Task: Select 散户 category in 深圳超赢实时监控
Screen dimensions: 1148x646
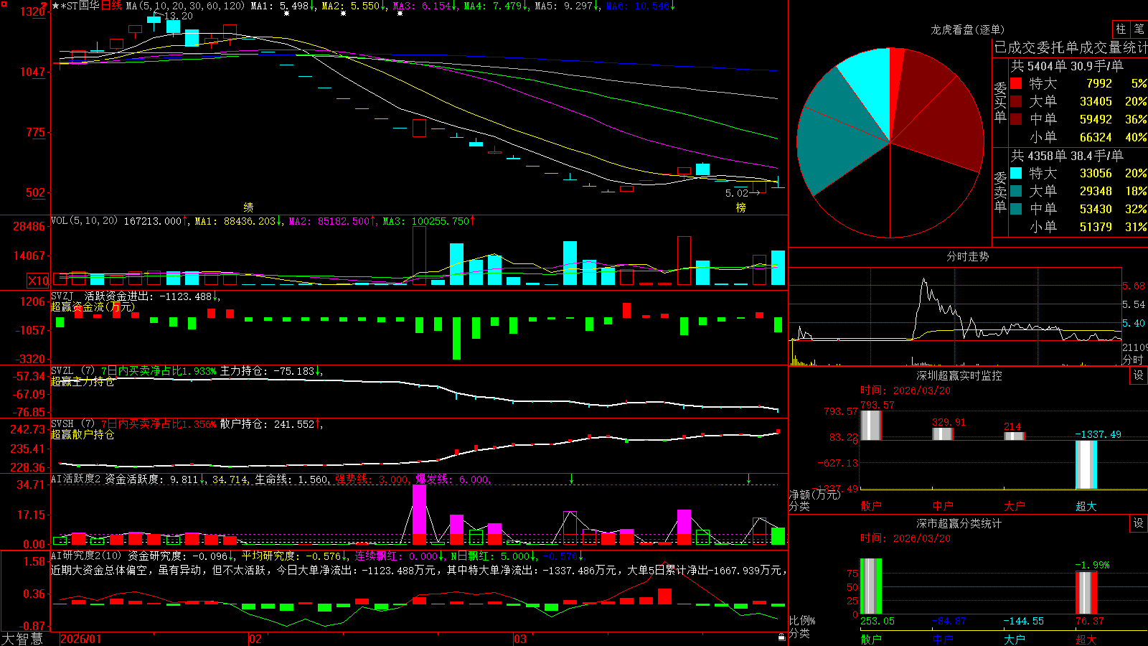Action: [871, 506]
